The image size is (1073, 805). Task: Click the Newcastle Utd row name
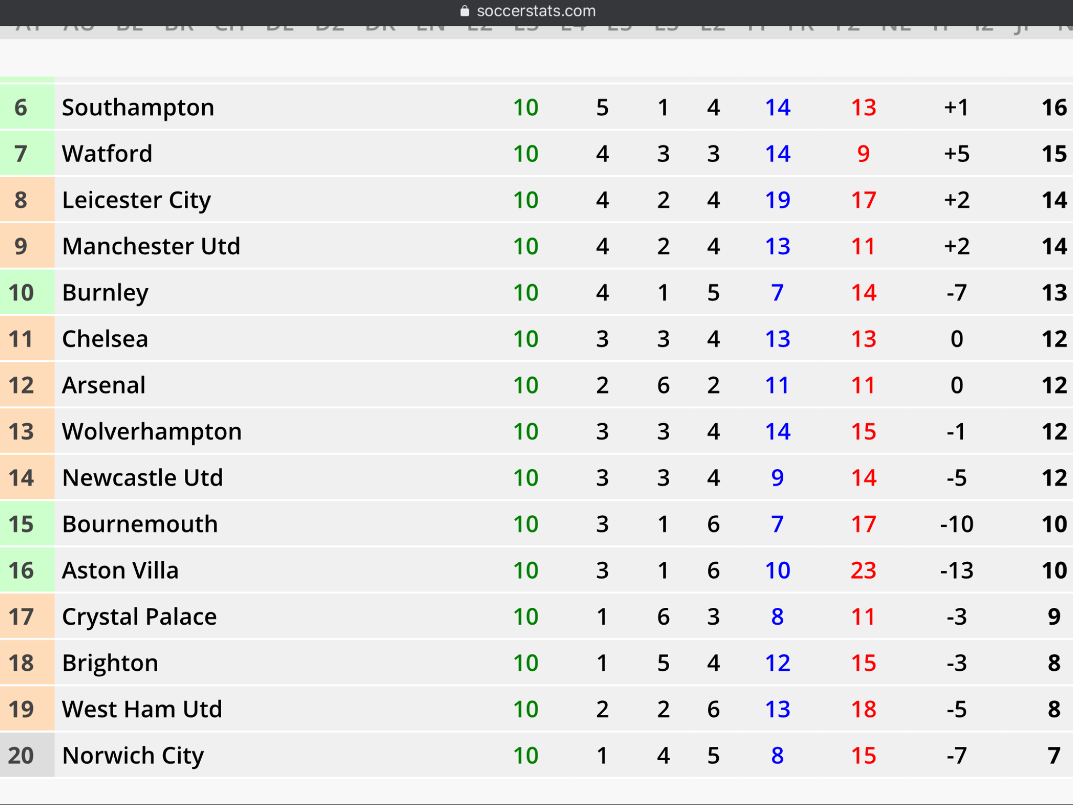point(143,478)
